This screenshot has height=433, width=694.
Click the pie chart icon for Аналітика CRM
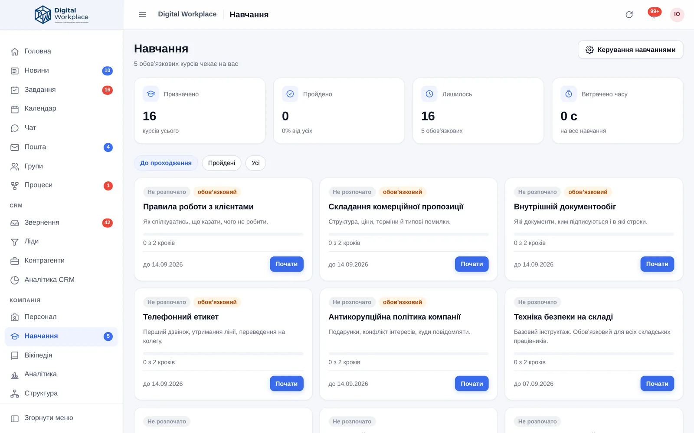(x=15, y=280)
